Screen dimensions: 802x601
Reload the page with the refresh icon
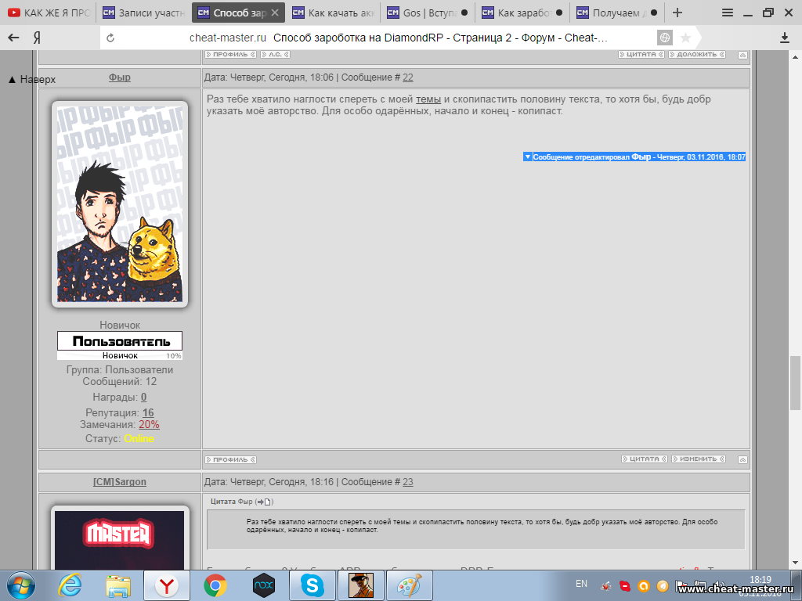coord(110,38)
